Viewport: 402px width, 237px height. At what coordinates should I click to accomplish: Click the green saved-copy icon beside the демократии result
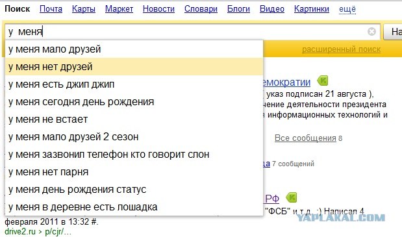click(x=323, y=81)
